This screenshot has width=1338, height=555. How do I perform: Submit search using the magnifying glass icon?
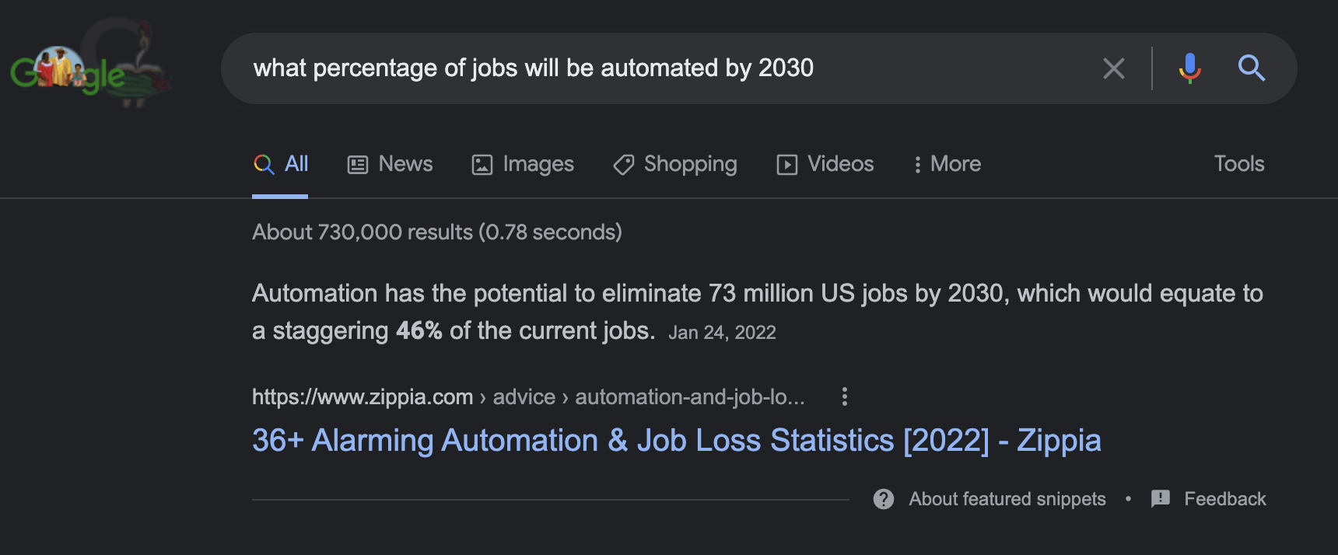point(1251,68)
